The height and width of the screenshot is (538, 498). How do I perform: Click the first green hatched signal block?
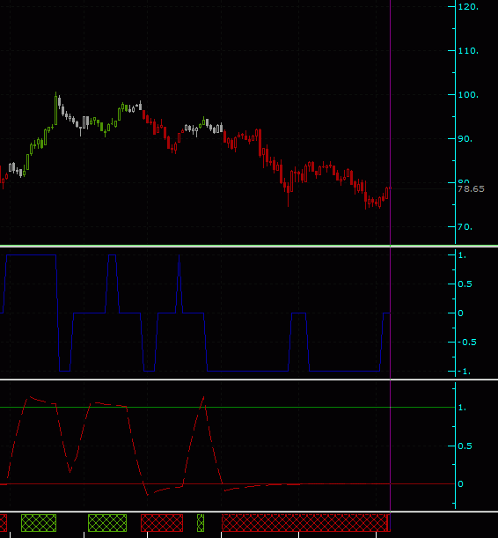tap(39, 523)
